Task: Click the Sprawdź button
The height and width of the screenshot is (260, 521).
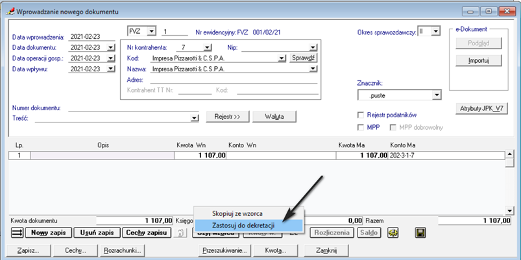Action: pyautogui.click(x=304, y=58)
